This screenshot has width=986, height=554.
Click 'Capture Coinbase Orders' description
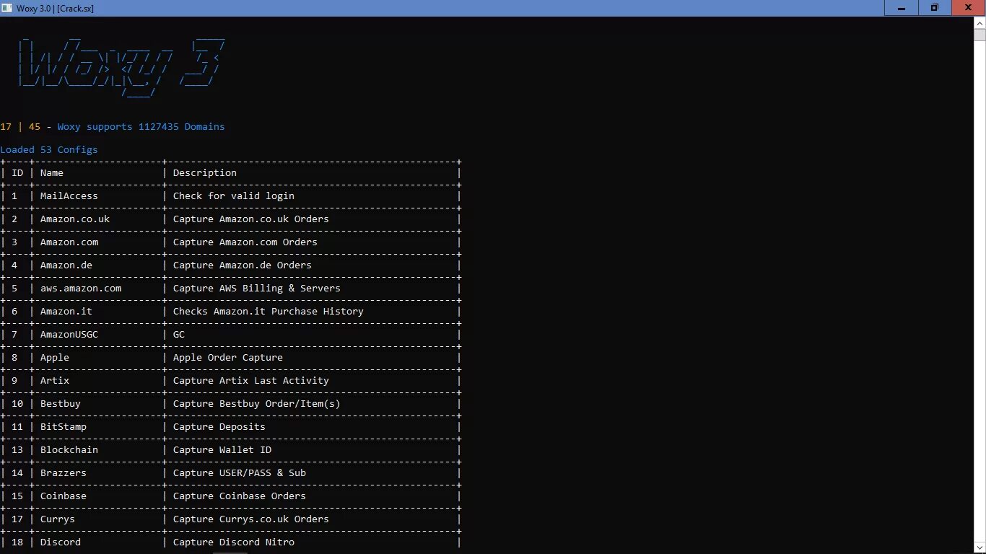coord(240,496)
